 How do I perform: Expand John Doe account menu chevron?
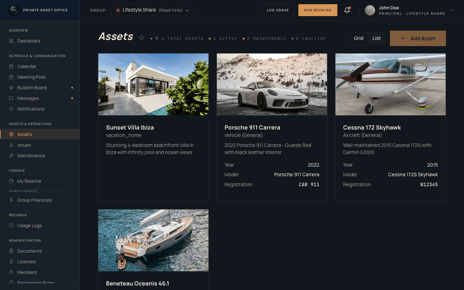pos(451,10)
